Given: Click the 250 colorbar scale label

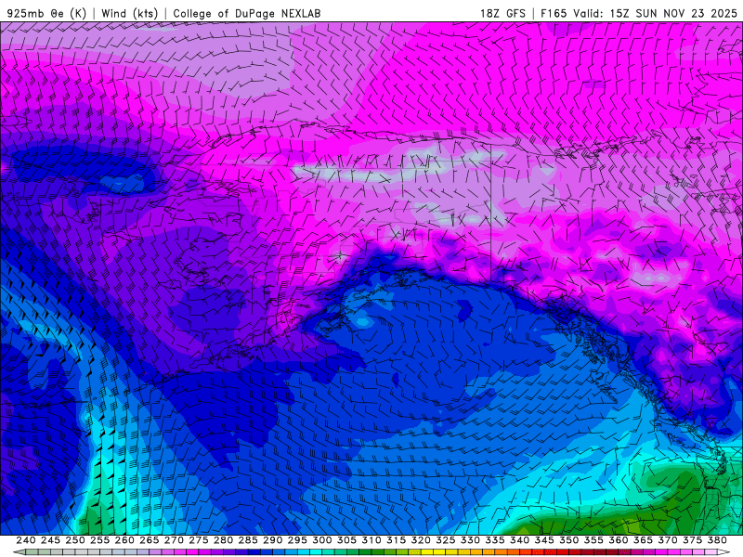Looking at the screenshot, I should click(x=75, y=540).
